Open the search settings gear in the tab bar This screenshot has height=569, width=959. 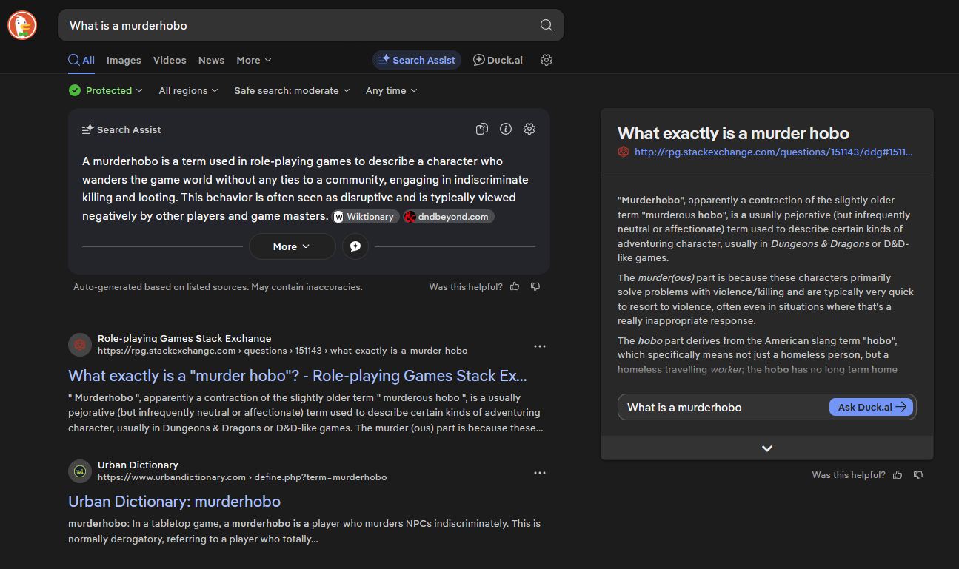547,61
